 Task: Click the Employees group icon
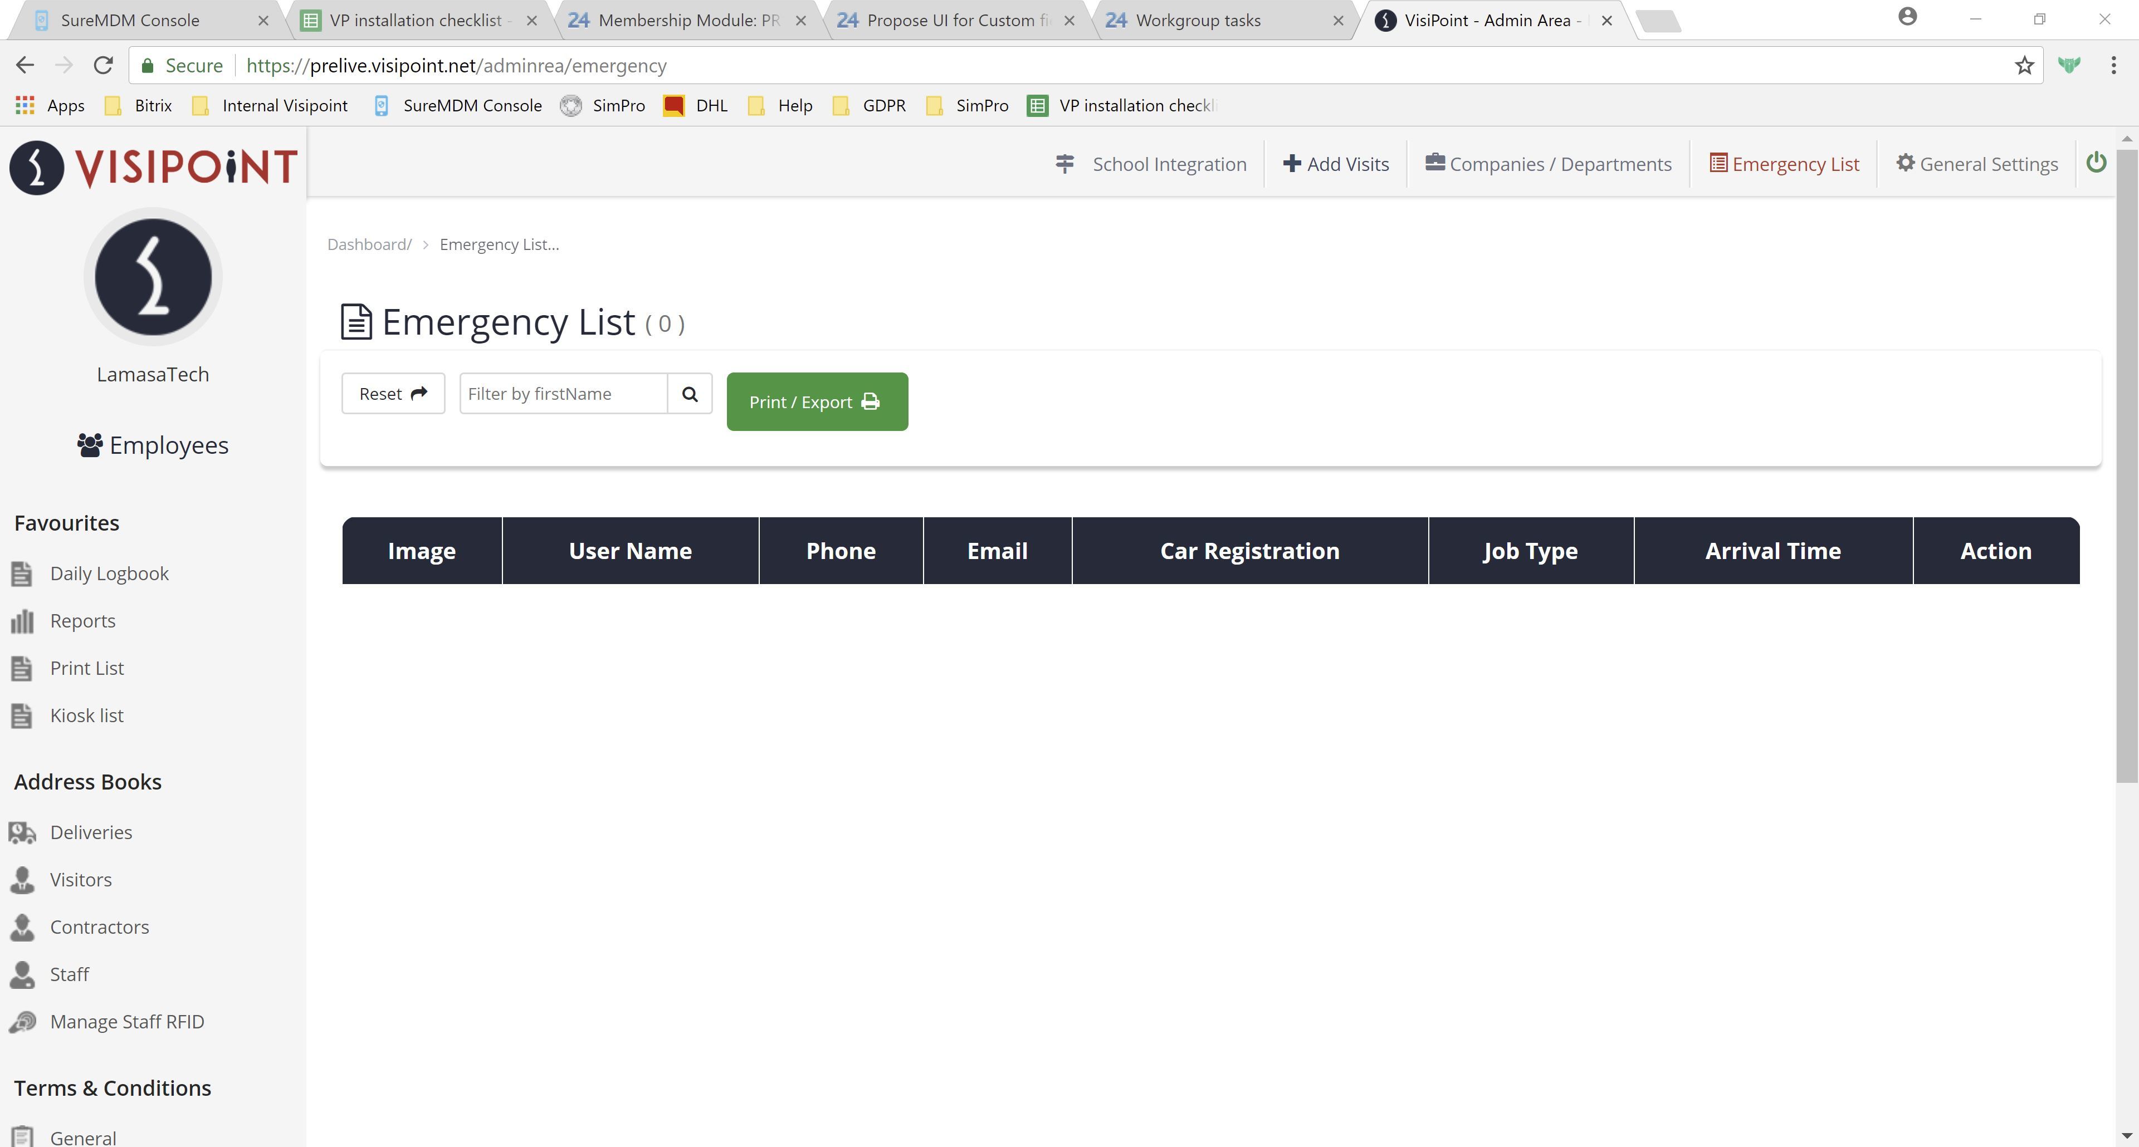[x=90, y=445]
